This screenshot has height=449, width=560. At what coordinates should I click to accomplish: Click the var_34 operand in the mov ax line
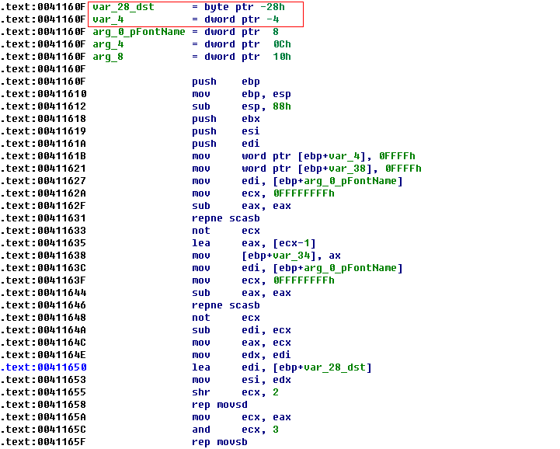click(x=291, y=256)
